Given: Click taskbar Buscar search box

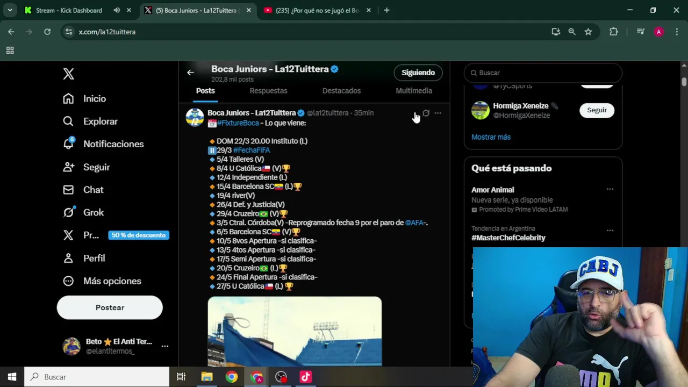Looking at the screenshot, I should pyautogui.click(x=97, y=377).
